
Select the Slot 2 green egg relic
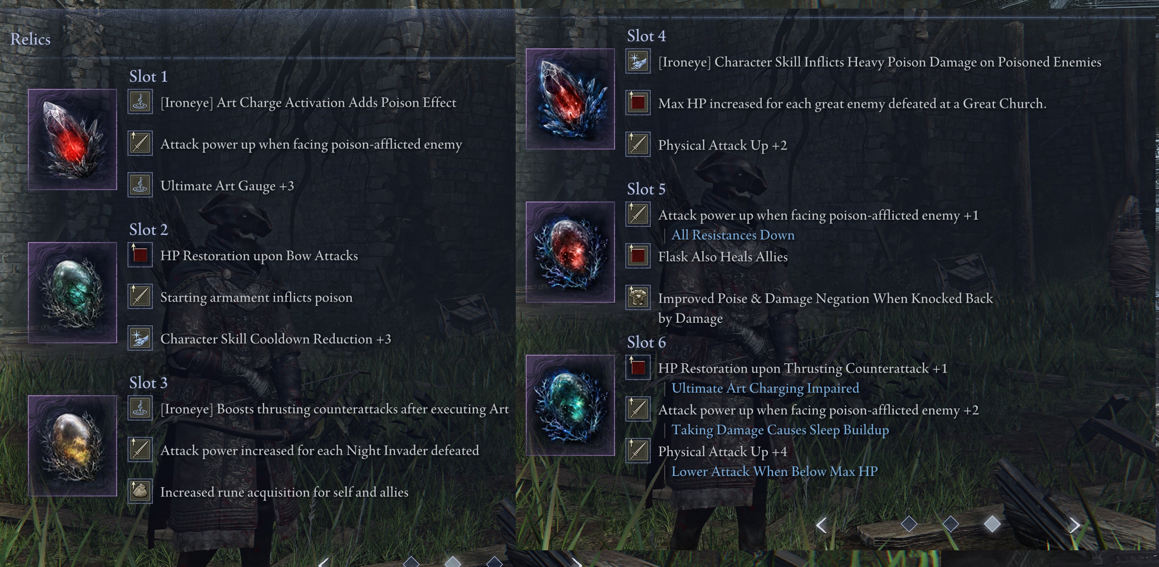coord(73,293)
